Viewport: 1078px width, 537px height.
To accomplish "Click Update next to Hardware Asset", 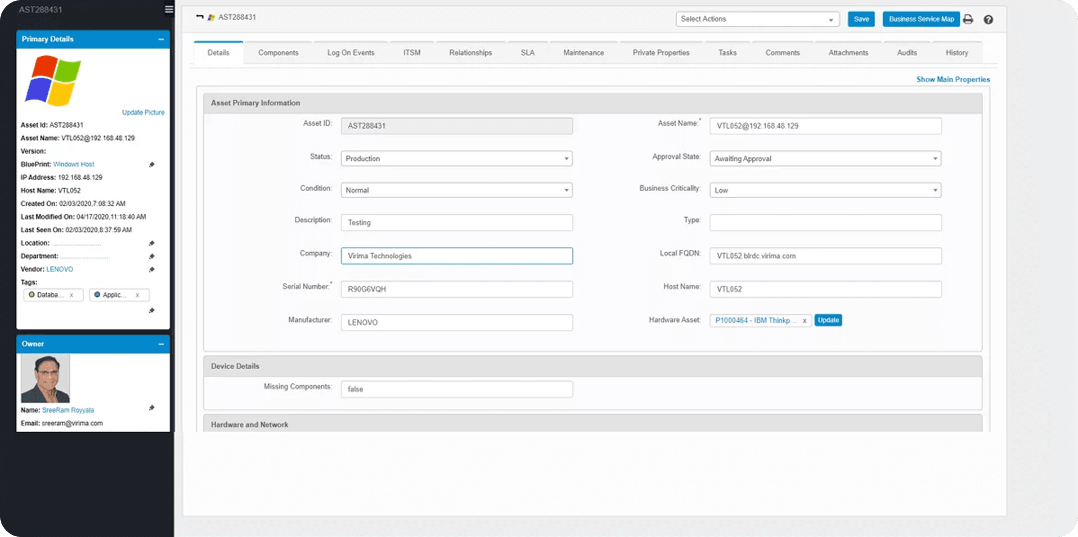I will click(x=828, y=320).
